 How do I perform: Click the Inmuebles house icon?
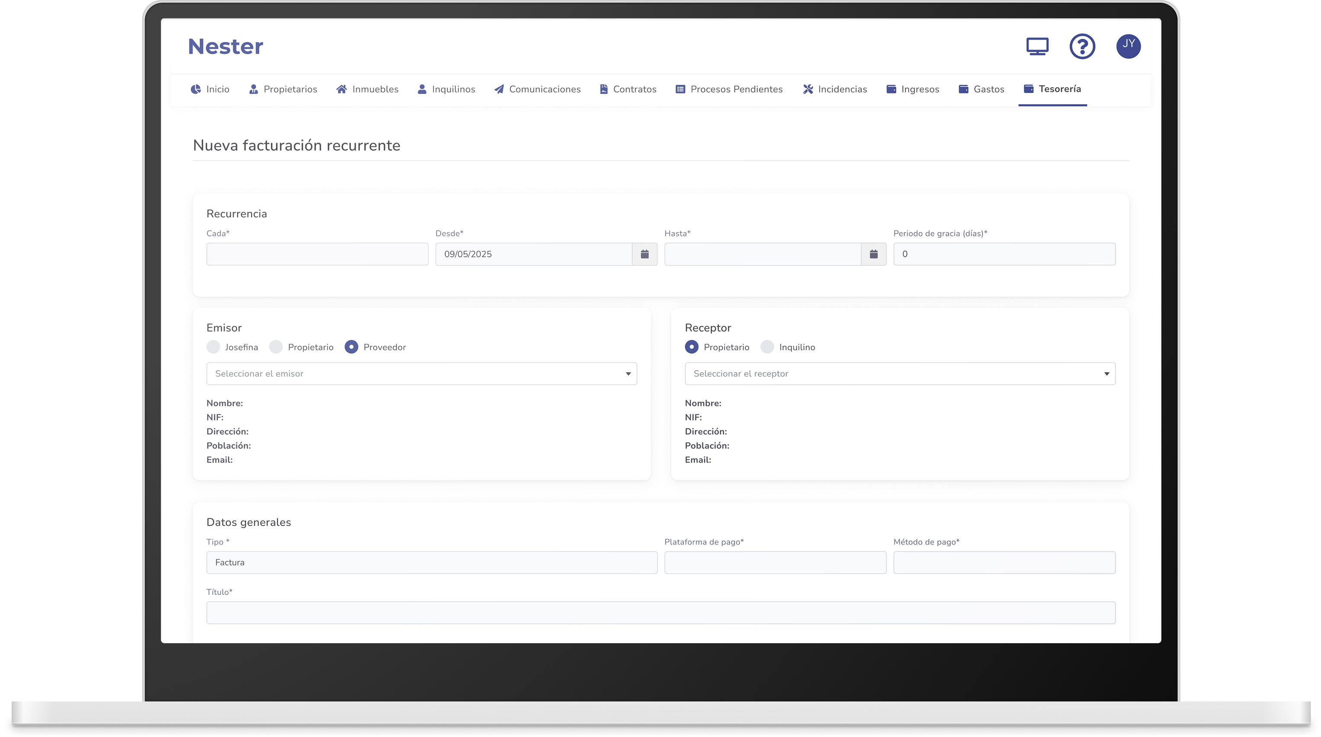(x=342, y=89)
